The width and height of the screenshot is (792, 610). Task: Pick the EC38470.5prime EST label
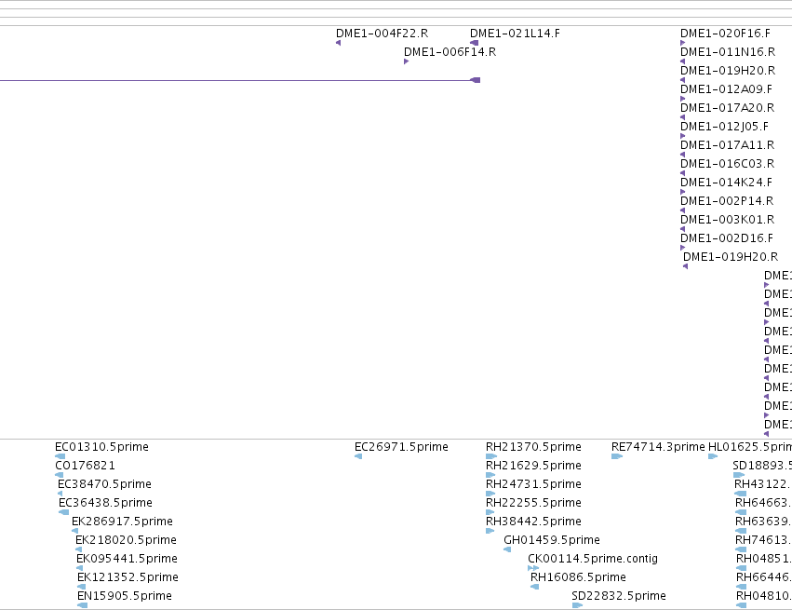coord(104,484)
